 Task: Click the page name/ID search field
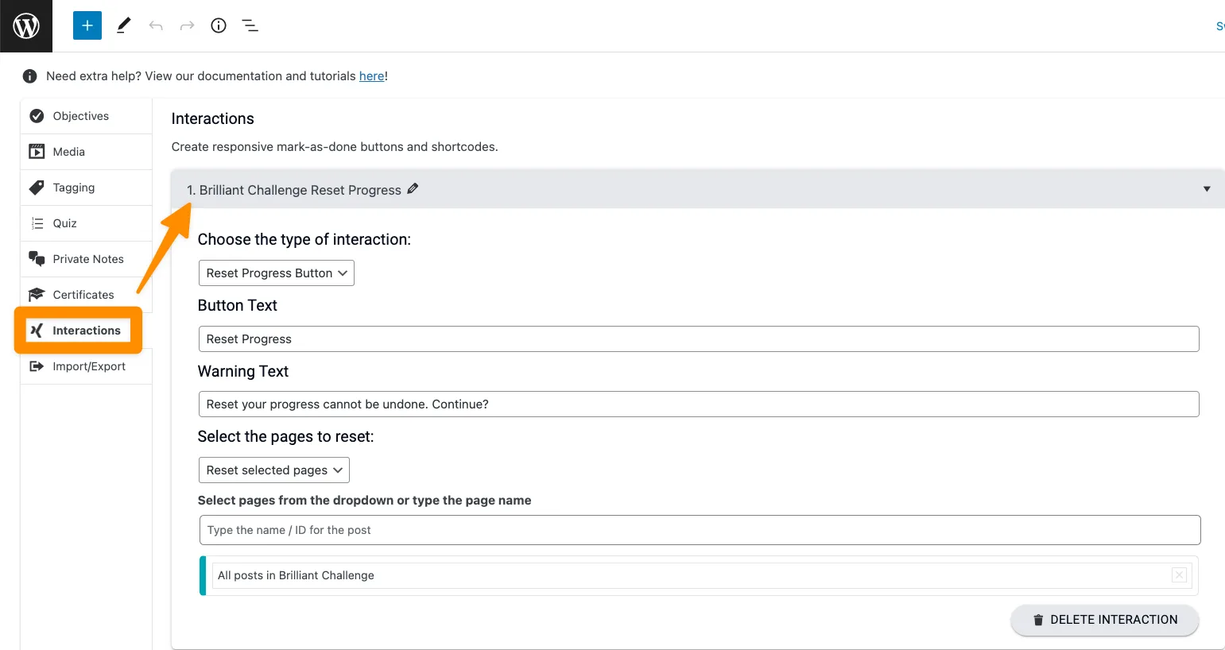698,530
